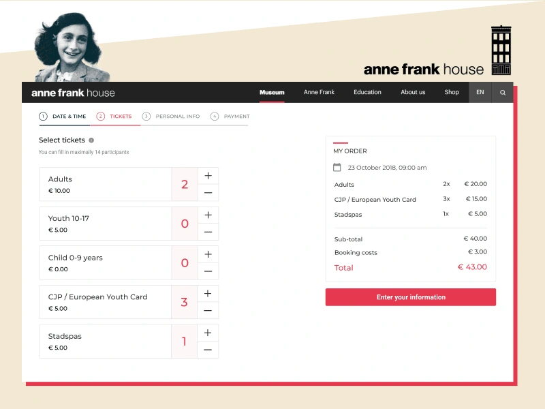Increase the Adults ticket count

[208, 176]
